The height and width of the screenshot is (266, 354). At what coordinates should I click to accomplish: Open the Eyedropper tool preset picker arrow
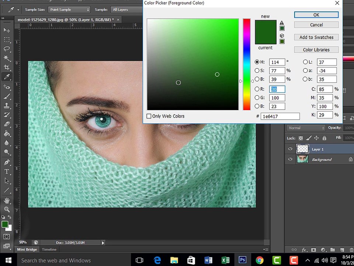coord(18,10)
